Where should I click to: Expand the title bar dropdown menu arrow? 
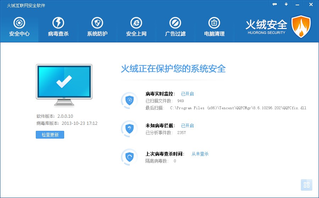pos(286,4)
